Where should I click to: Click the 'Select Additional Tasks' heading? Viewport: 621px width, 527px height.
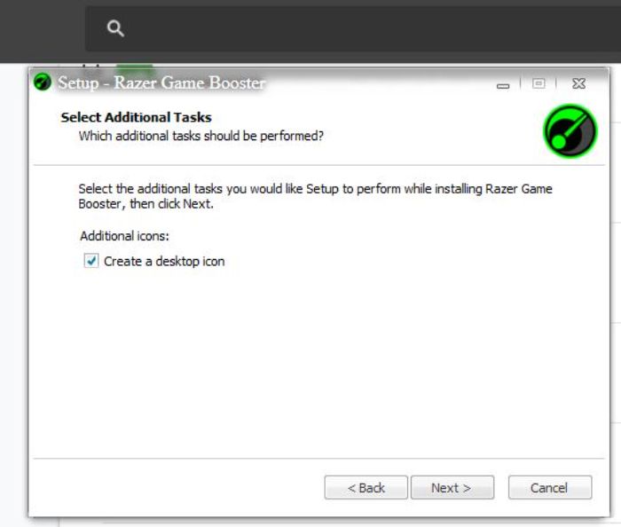coord(137,117)
